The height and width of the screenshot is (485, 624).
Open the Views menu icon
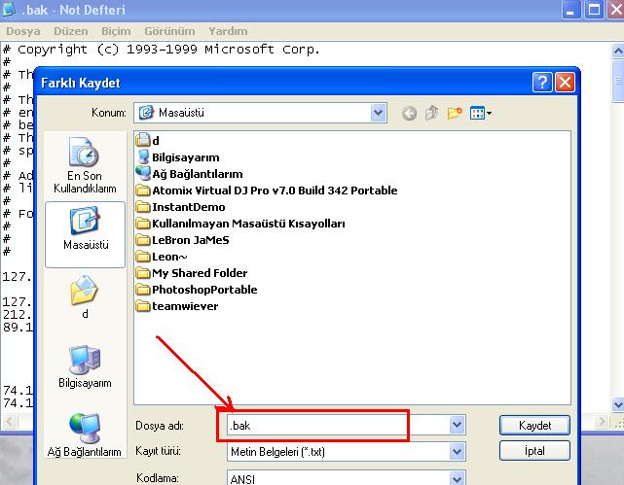pyautogui.click(x=480, y=113)
